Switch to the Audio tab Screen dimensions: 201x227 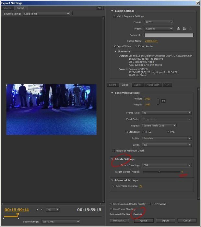137,85
